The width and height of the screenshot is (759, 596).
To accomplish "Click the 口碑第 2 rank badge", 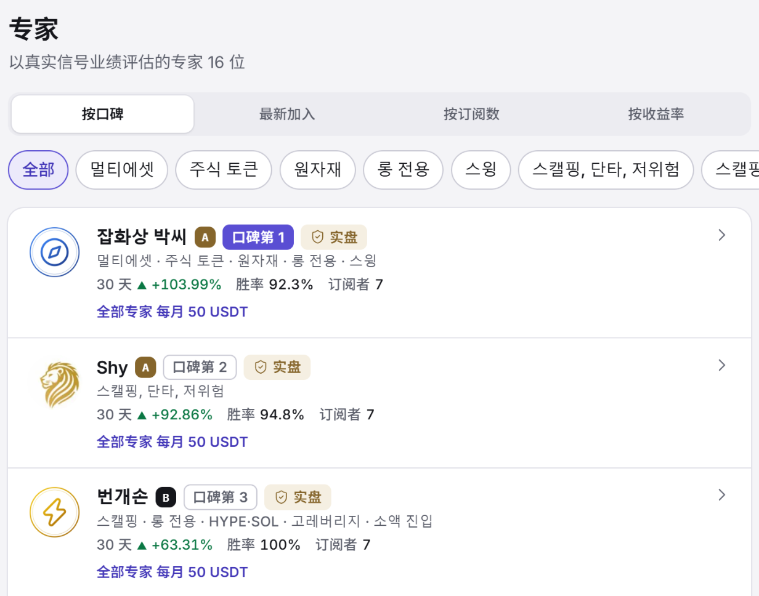I will click(x=200, y=368).
